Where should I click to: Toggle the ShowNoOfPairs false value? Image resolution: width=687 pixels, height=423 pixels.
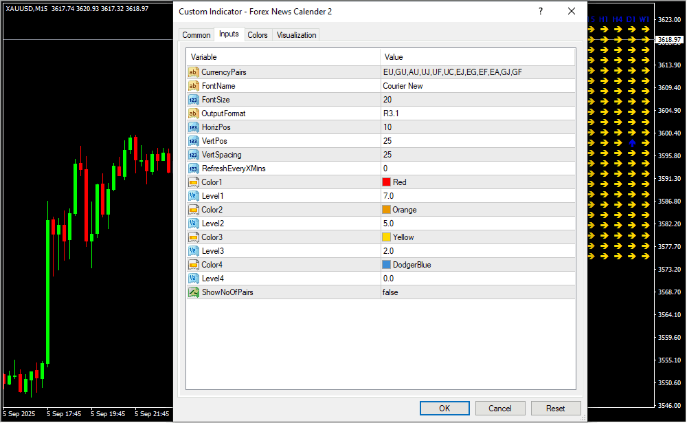coord(477,292)
